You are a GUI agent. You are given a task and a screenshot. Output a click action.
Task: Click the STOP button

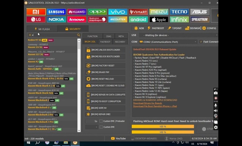point(208,129)
